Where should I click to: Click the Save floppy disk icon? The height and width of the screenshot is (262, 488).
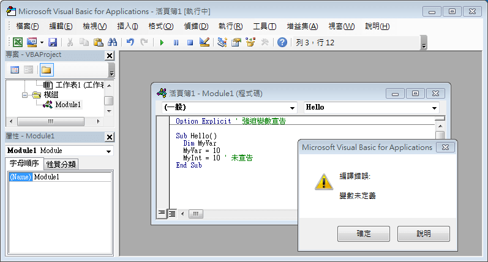click(x=52, y=42)
